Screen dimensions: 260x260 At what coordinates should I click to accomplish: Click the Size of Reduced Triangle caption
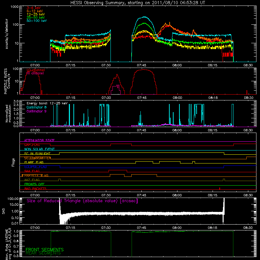tap(82, 201)
